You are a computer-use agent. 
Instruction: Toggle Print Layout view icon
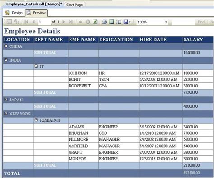[112, 22]
